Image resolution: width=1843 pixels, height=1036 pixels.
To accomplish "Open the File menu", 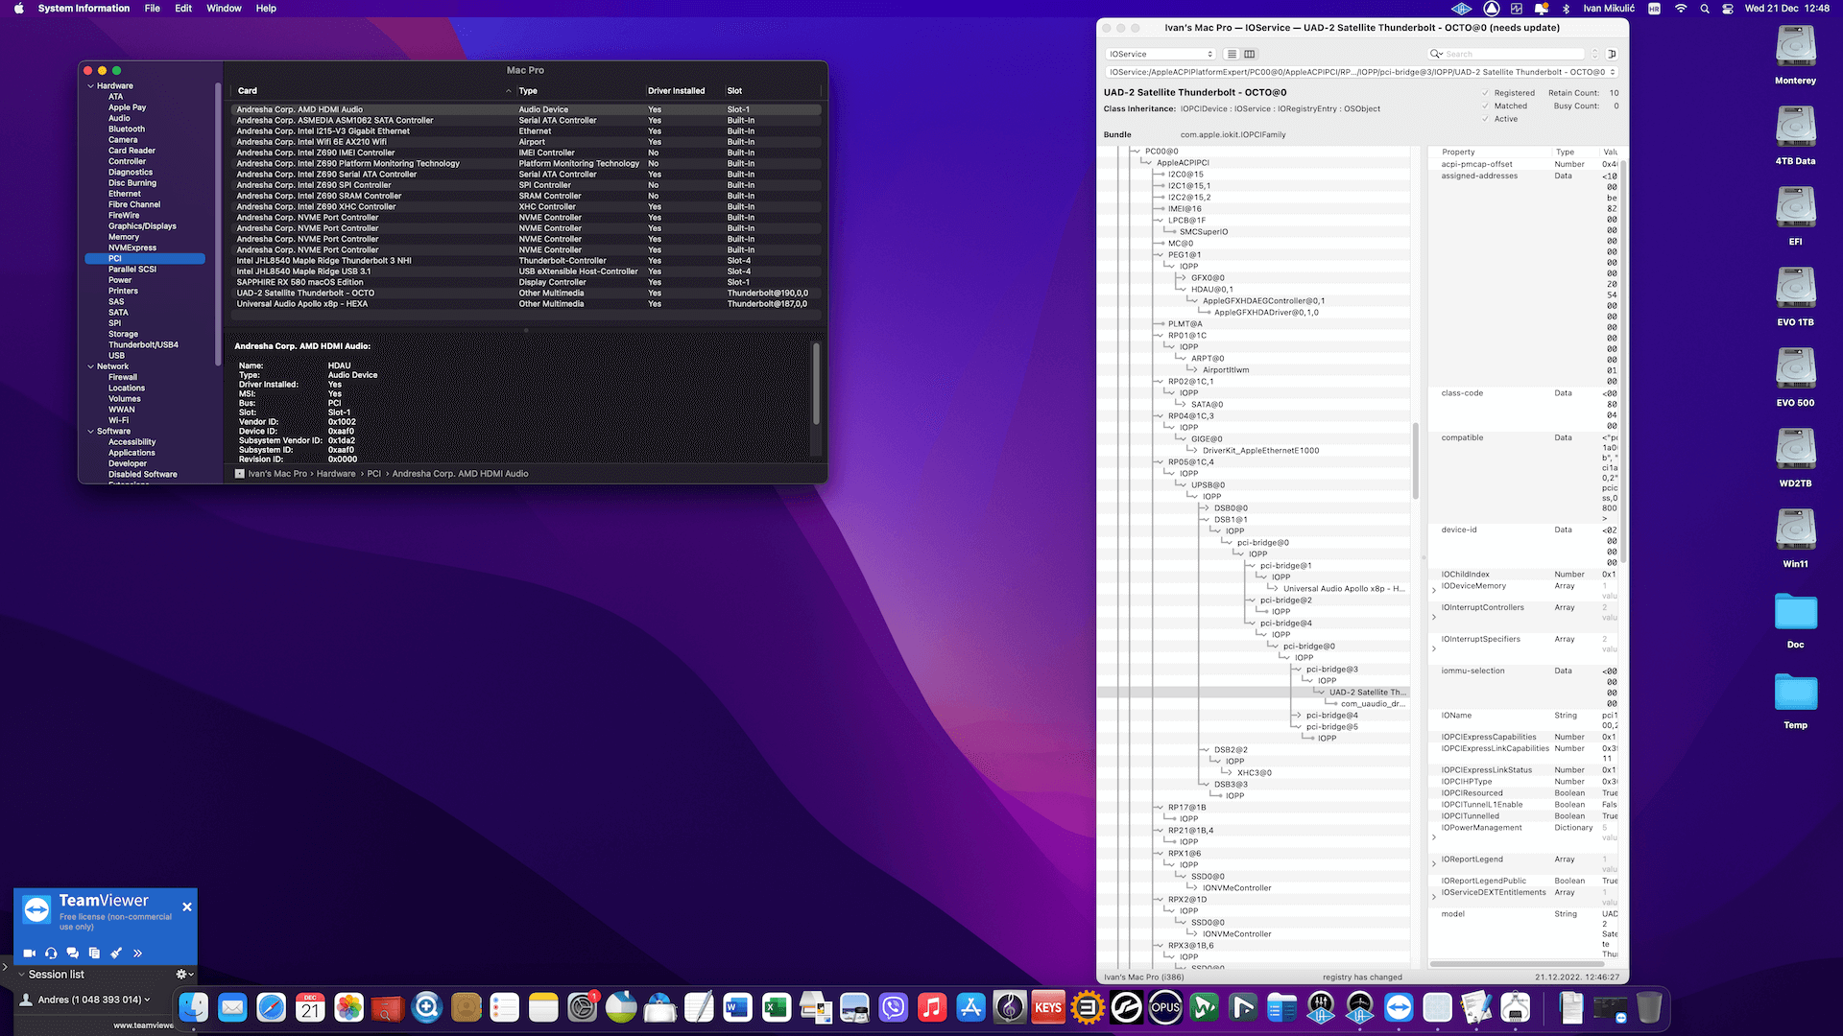I will click(x=152, y=9).
